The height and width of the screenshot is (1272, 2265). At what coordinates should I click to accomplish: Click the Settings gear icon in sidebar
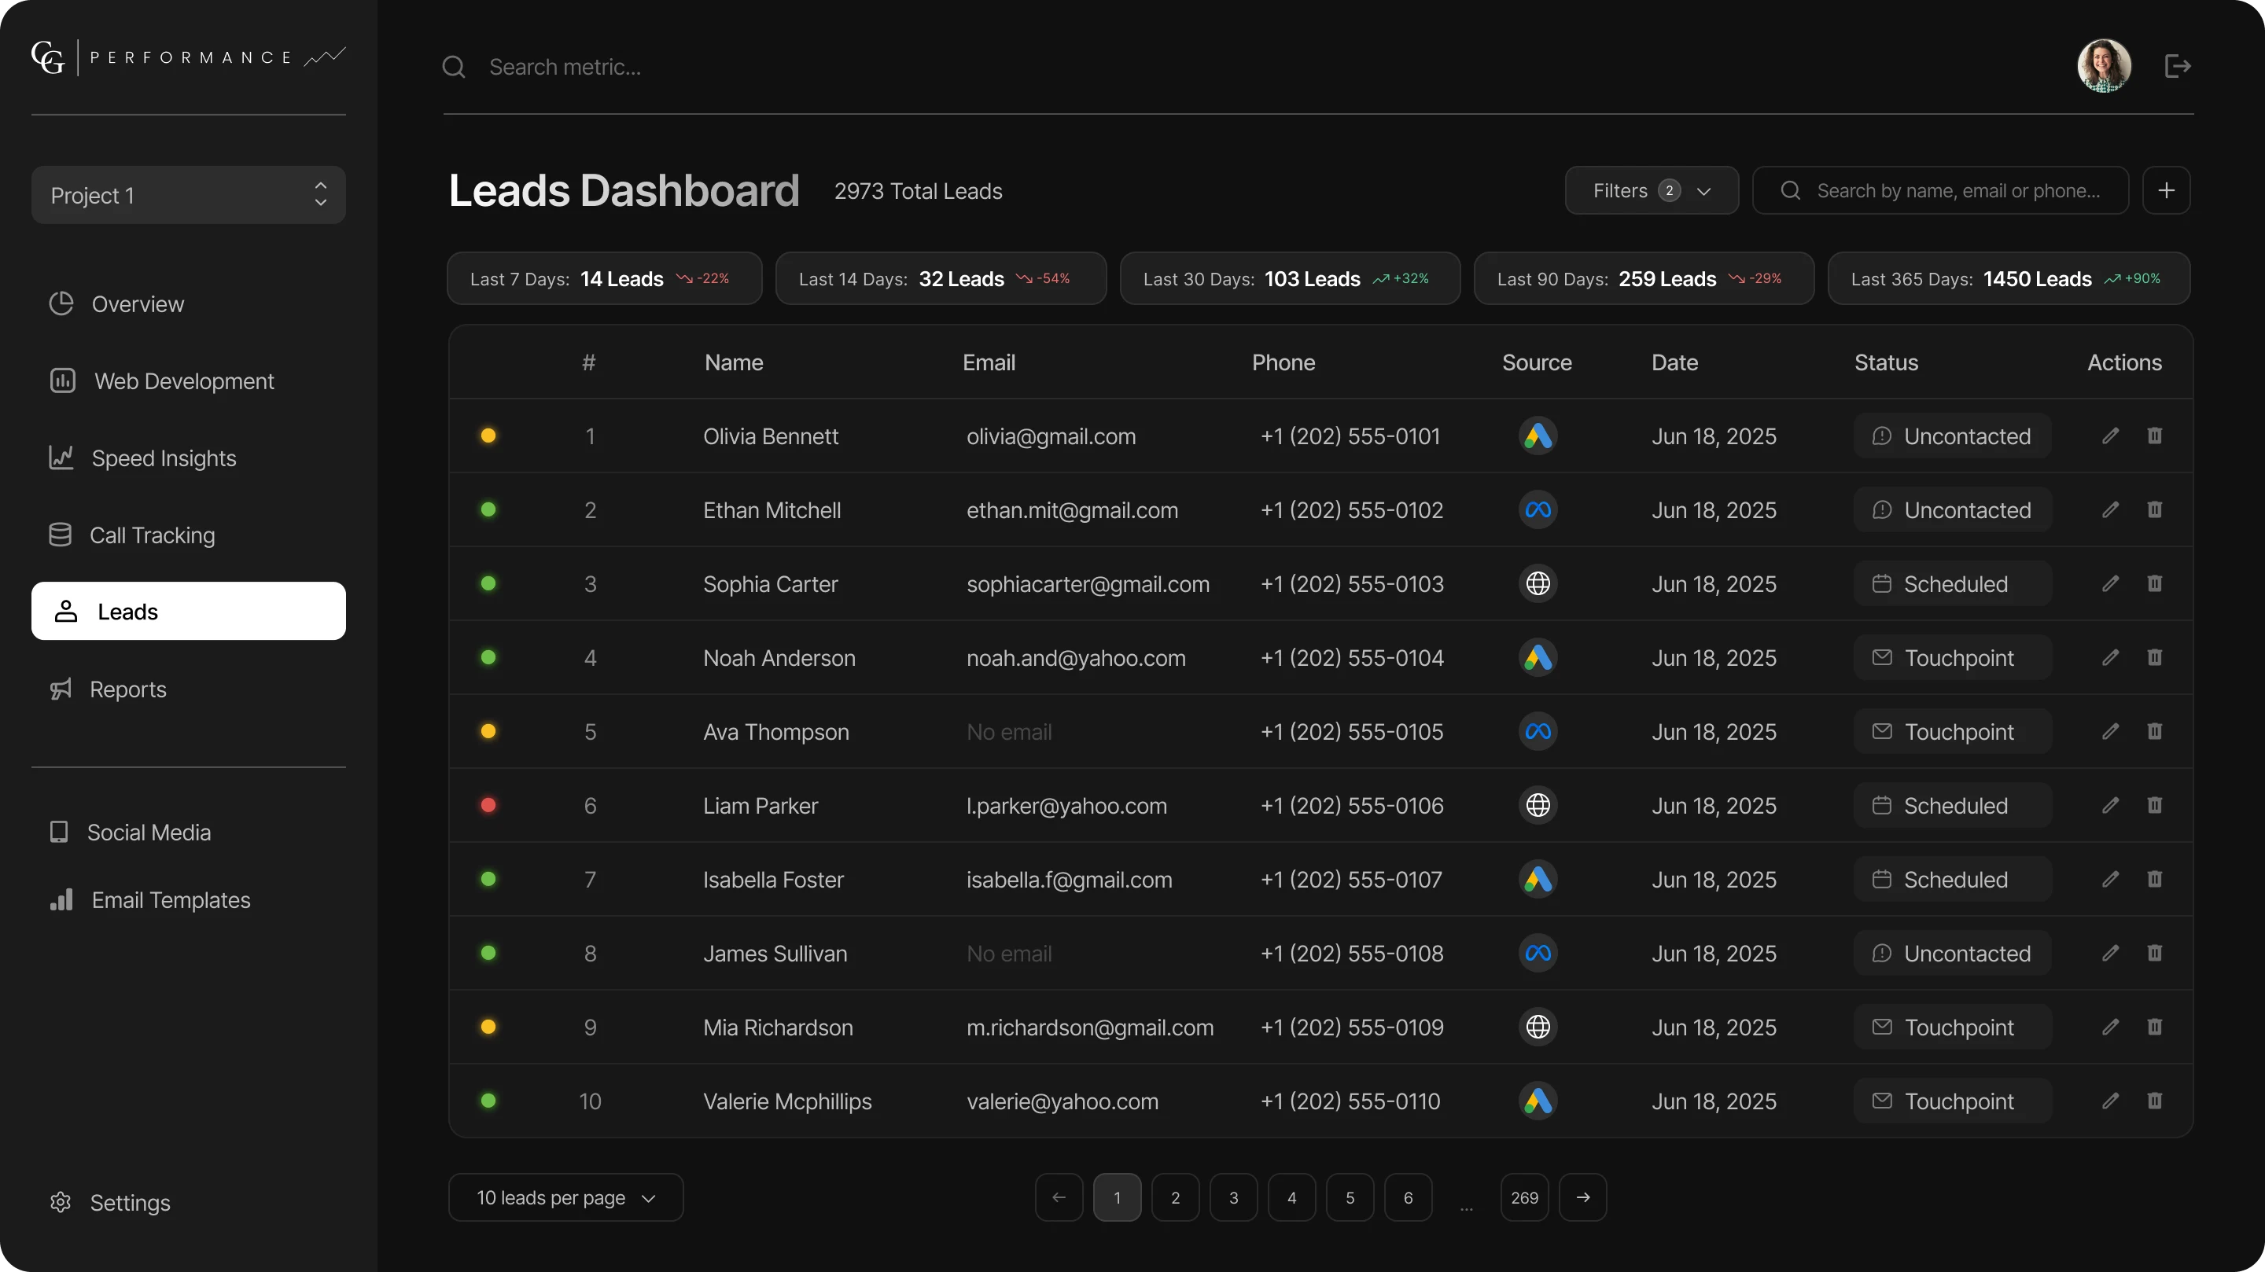tap(61, 1202)
